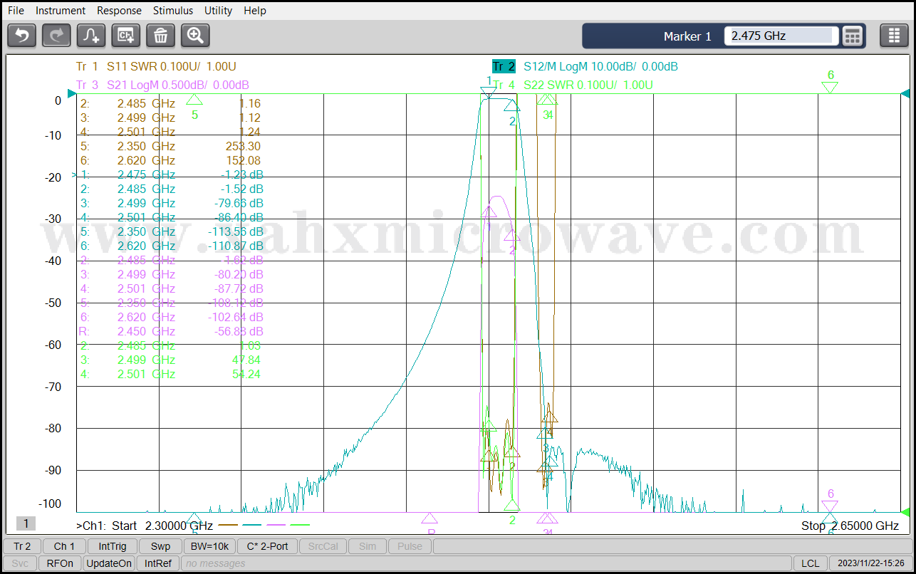Click the Redo arrow toolbar icon
Screen dimensions: 916x574
pos(56,36)
